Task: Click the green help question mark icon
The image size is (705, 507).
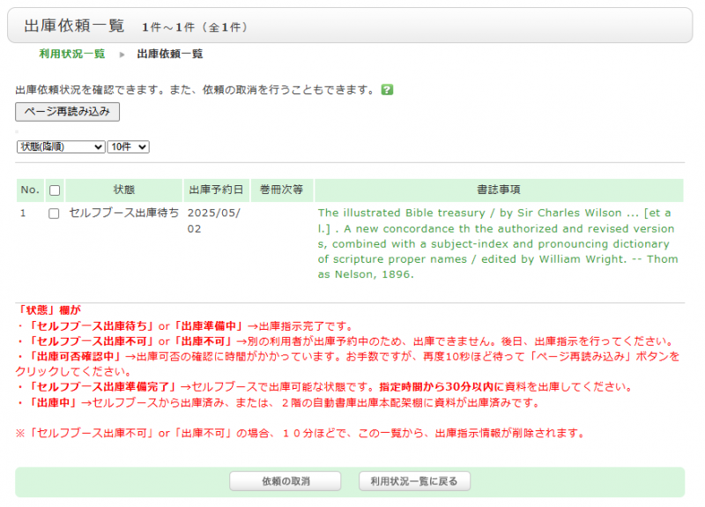Action: 387,90
